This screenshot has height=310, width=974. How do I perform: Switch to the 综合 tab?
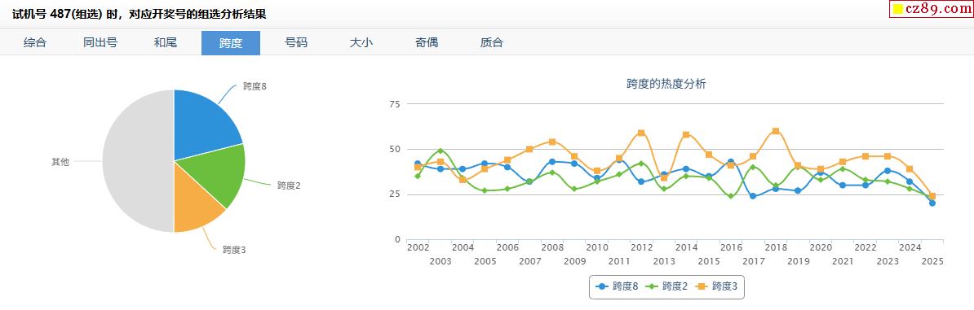(x=35, y=43)
